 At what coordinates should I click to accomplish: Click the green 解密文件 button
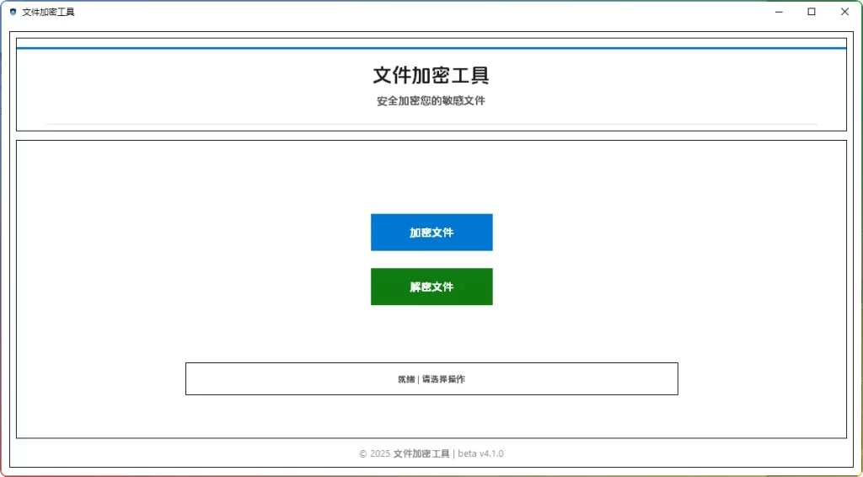pyautogui.click(x=431, y=287)
